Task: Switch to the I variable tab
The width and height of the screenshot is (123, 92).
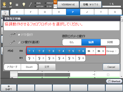Action: (x=17, y=12)
